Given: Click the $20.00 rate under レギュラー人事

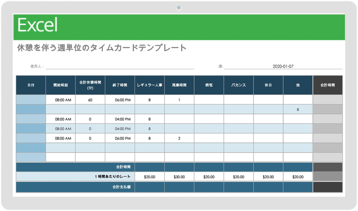Looking at the screenshot, I should tap(149, 177).
